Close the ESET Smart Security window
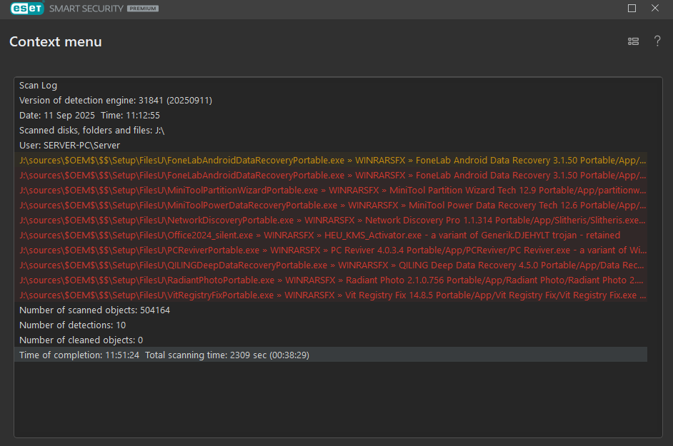 [x=655, y=8]
